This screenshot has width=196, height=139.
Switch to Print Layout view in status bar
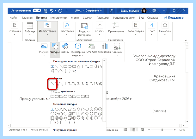pos(134,130)
